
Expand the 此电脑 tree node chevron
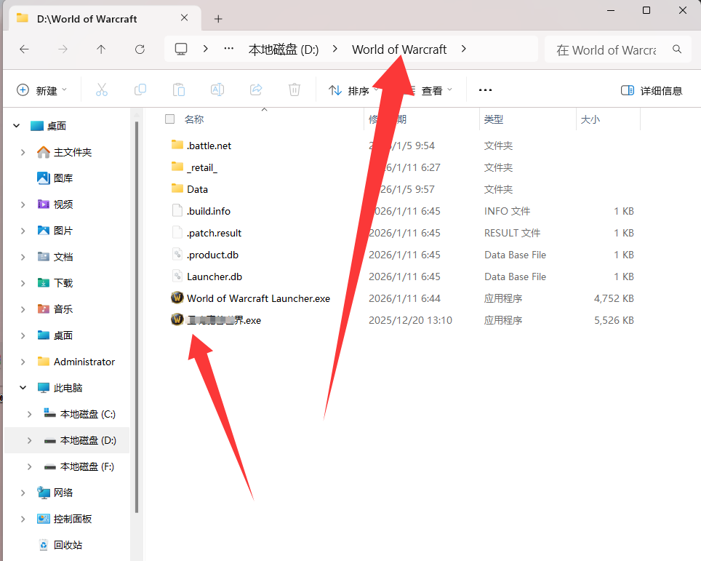(x=23, y=388)
